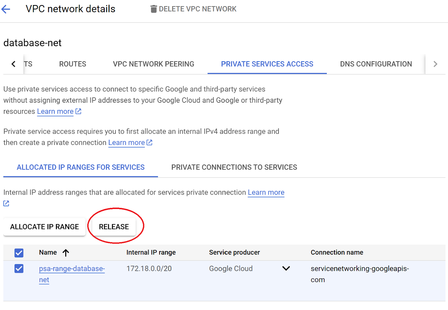Uncheck the psa-range-database-net row checkbox
The image size is (448, 310).
[x=19, y=269]
